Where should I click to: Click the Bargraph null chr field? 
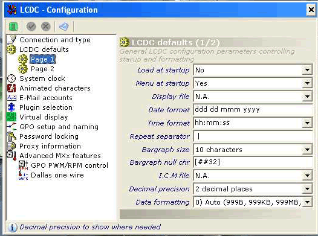point(253,162)
